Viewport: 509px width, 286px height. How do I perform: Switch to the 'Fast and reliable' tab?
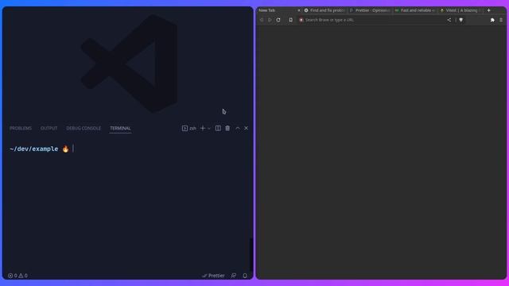click(x=415, y=10)
